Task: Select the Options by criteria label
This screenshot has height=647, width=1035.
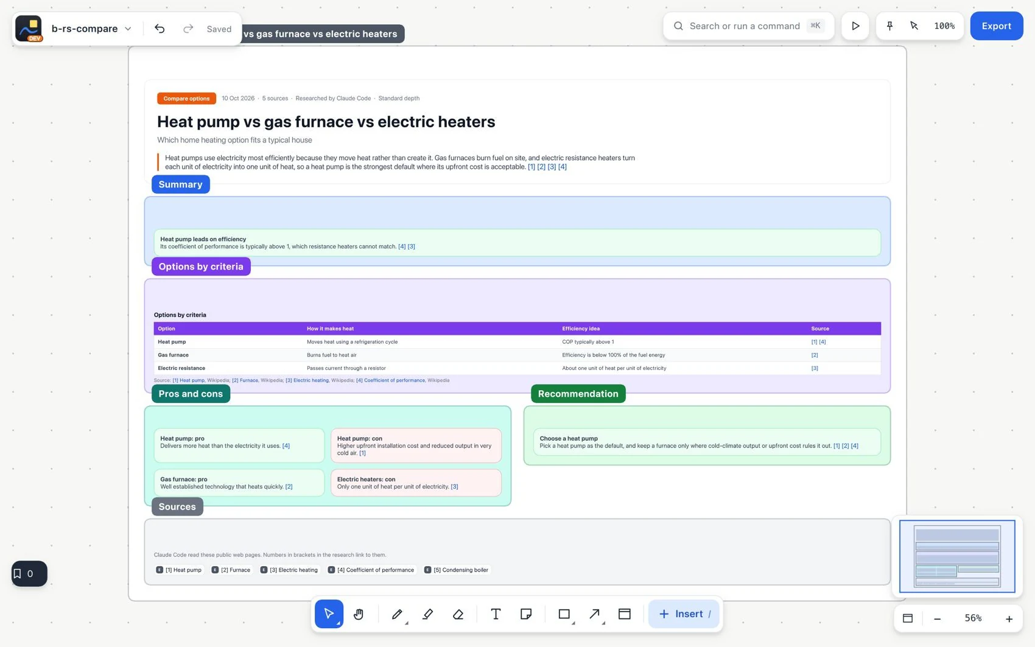Action: point(201,267)
